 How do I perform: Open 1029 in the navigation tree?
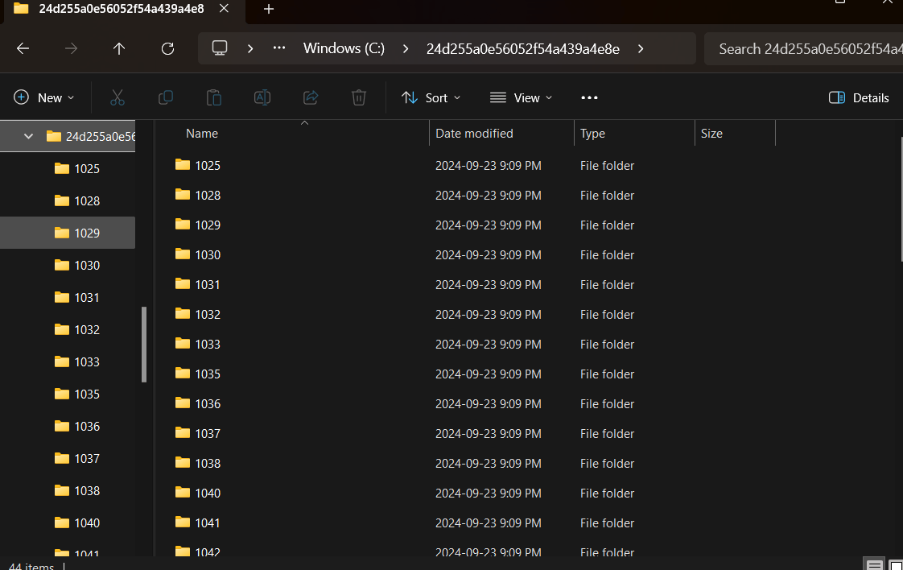tap(68, 233)
